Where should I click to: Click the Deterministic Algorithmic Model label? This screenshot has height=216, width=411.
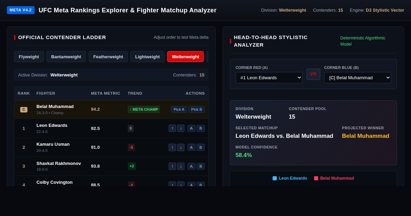click(363, 41)
